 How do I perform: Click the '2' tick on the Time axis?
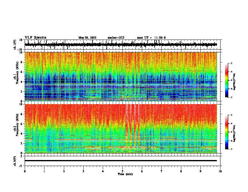coord(64,171)
